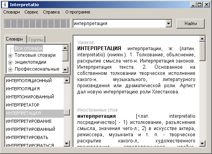Screen dimensions: 212x154
Task: Open the Словари menu
Action: [12, 12]
